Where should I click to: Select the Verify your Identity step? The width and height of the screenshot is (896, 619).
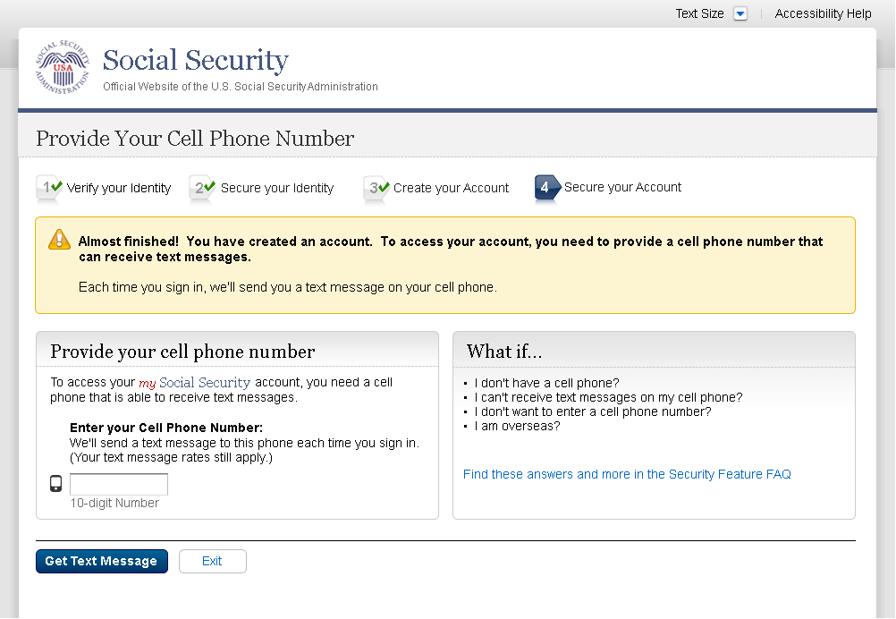tap(119, 188)
